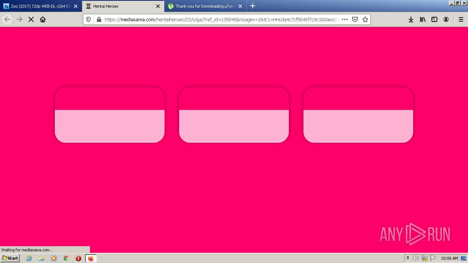Open the Windows Start menu

(x=10, y=258)
